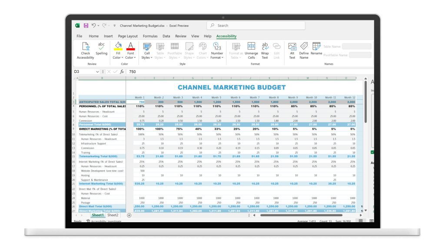Click the yellow fill color swatch

click(x=118, y=48)
